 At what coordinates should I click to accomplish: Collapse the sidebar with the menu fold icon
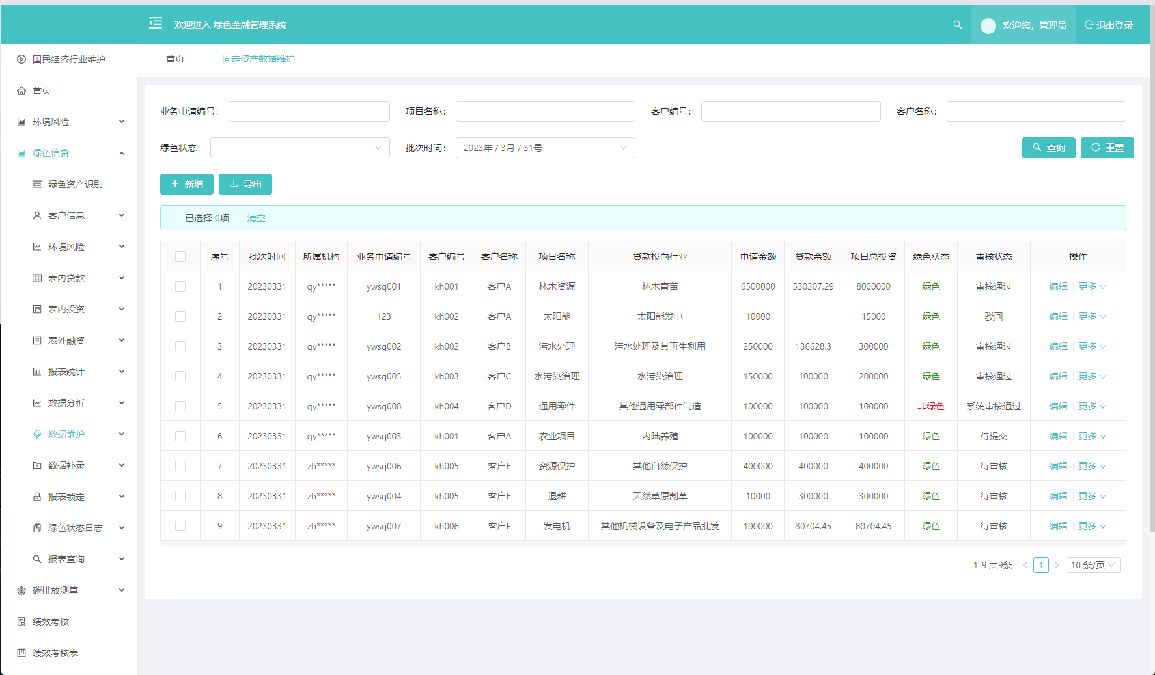click(156, 23)
